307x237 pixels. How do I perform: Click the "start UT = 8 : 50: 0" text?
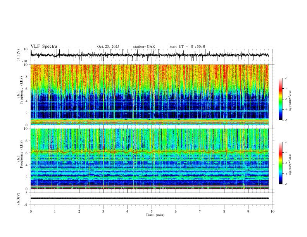(x=187, y=46)
